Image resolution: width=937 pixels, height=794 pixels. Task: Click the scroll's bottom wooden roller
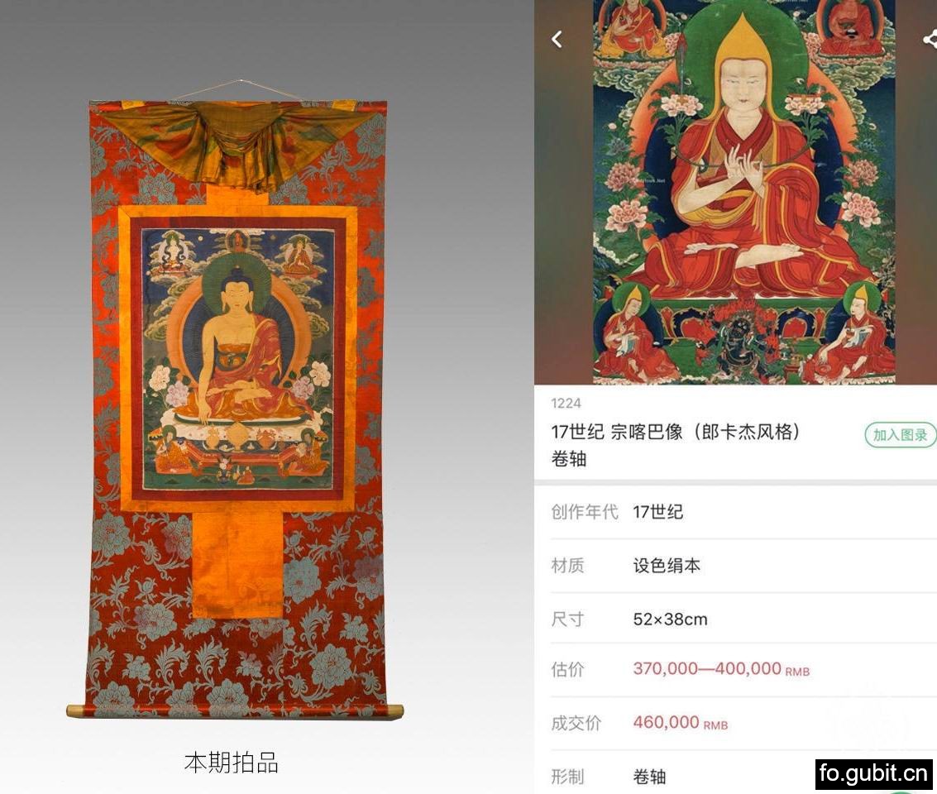point(235,711)
